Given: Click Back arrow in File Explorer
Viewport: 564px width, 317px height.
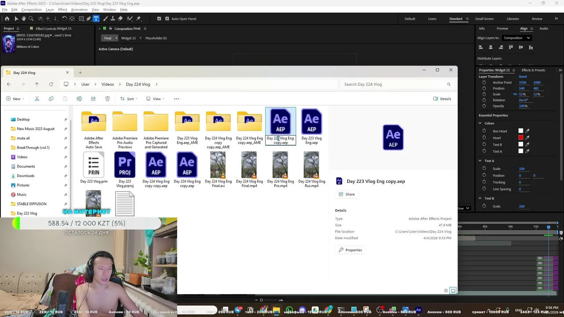Looking at the screenshot, I should click(9, 84).
